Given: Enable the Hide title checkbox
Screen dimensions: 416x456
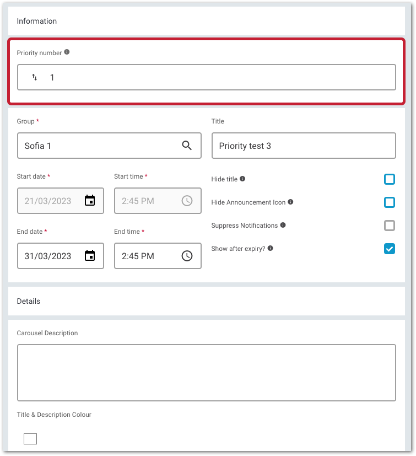Looking at the screenshot, I should pos(389,179).
